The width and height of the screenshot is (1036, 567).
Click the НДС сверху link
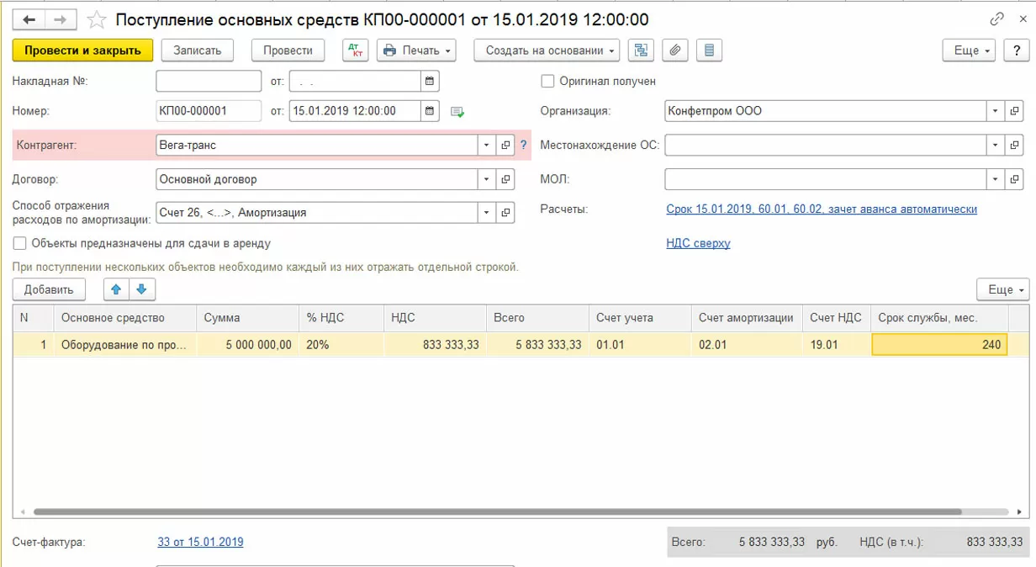tap(698, 243)
